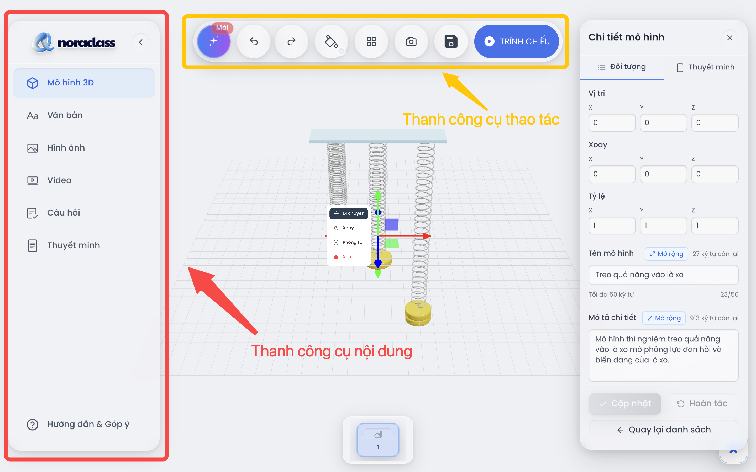756x472 pixels.
Task: Click Quay lại danh sách
Action: pyautogui.click(x=663, y=430)
